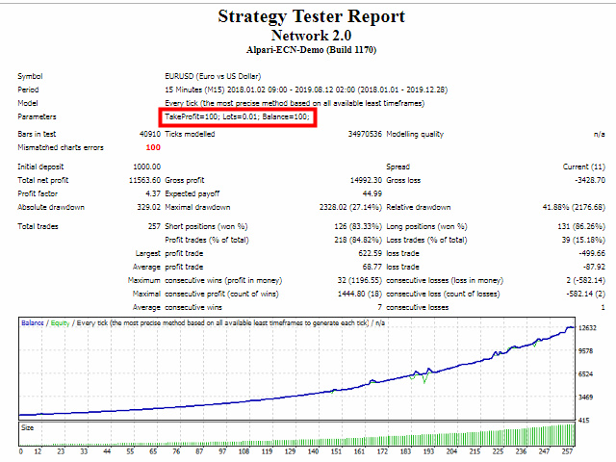Click the 'Gross loss' label
This screenshot has height=462, width=616.
tap(403, 180)
